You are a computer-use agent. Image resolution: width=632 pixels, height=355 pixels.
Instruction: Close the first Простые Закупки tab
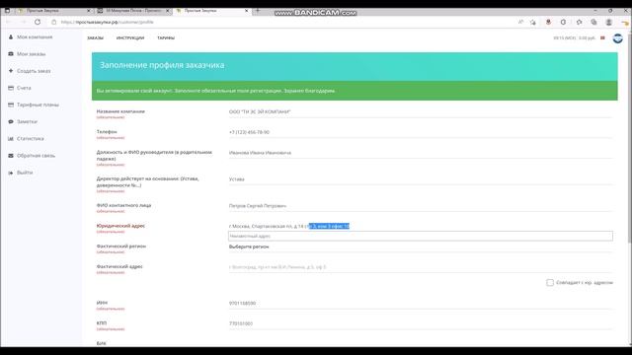coord(89,11)
